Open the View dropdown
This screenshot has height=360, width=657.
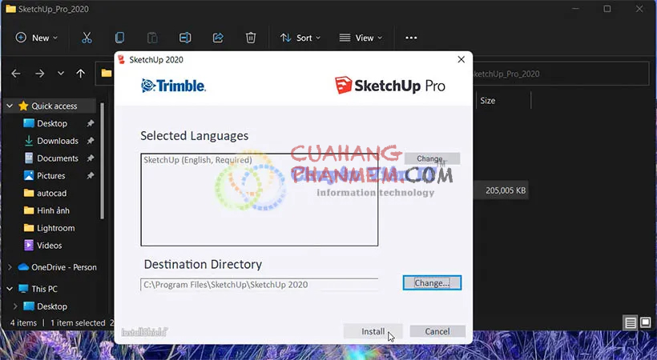361,38
